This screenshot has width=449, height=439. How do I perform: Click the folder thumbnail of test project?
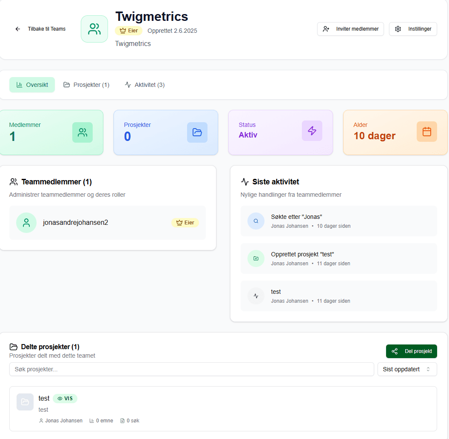click(x=25, y=402)
